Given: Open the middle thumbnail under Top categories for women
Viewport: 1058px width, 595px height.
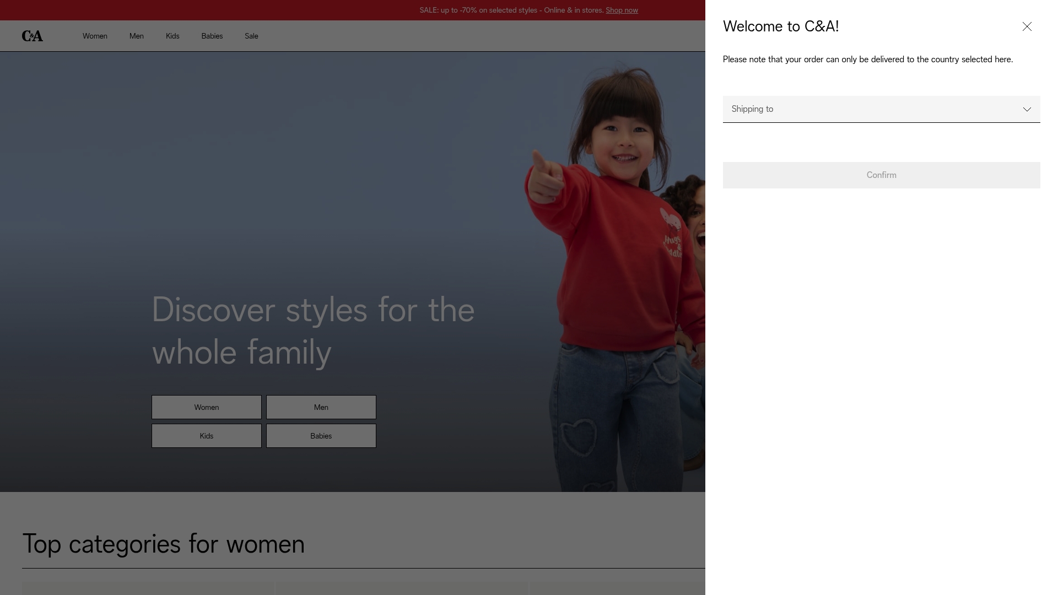Looking at the screenshot, I should (x=402, y=589).
